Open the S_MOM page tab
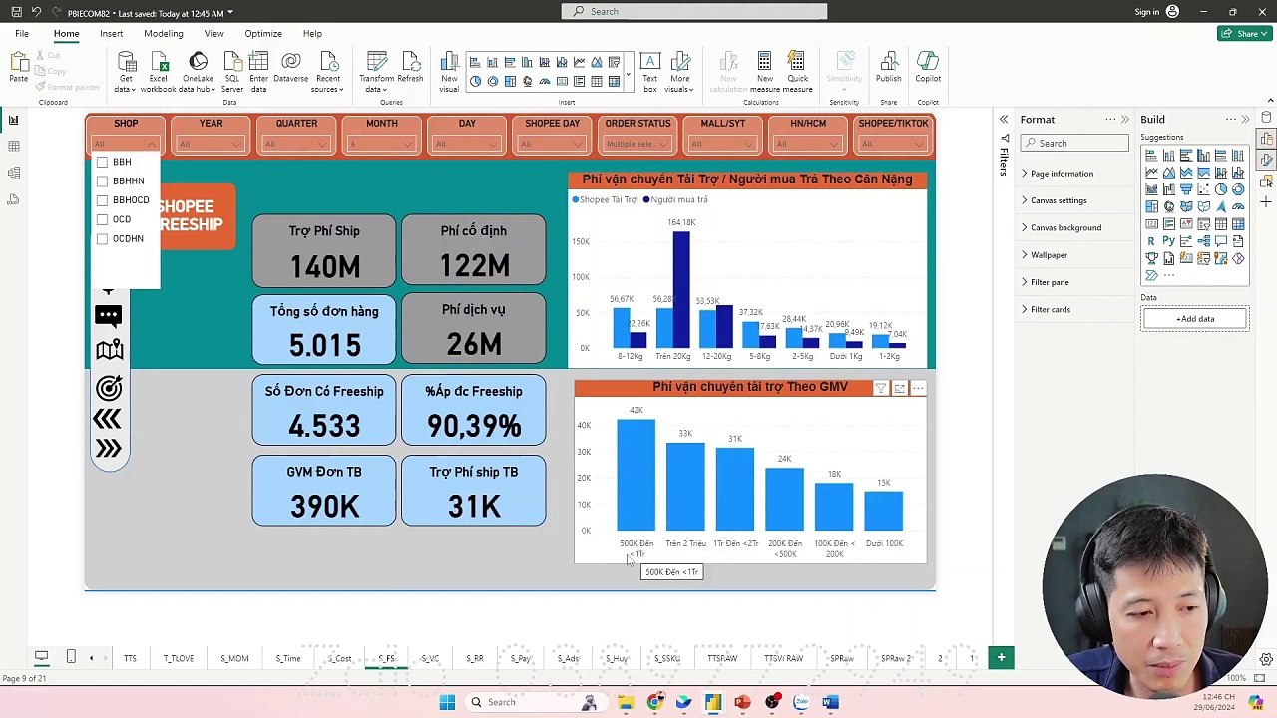 click(234, 658)
